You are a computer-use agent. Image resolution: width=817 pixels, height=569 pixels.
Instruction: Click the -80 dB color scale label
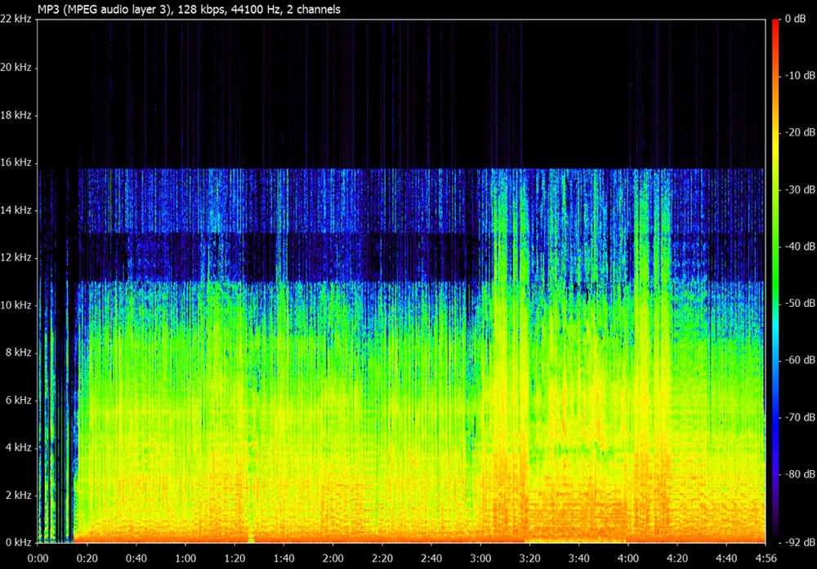(801, 474)
